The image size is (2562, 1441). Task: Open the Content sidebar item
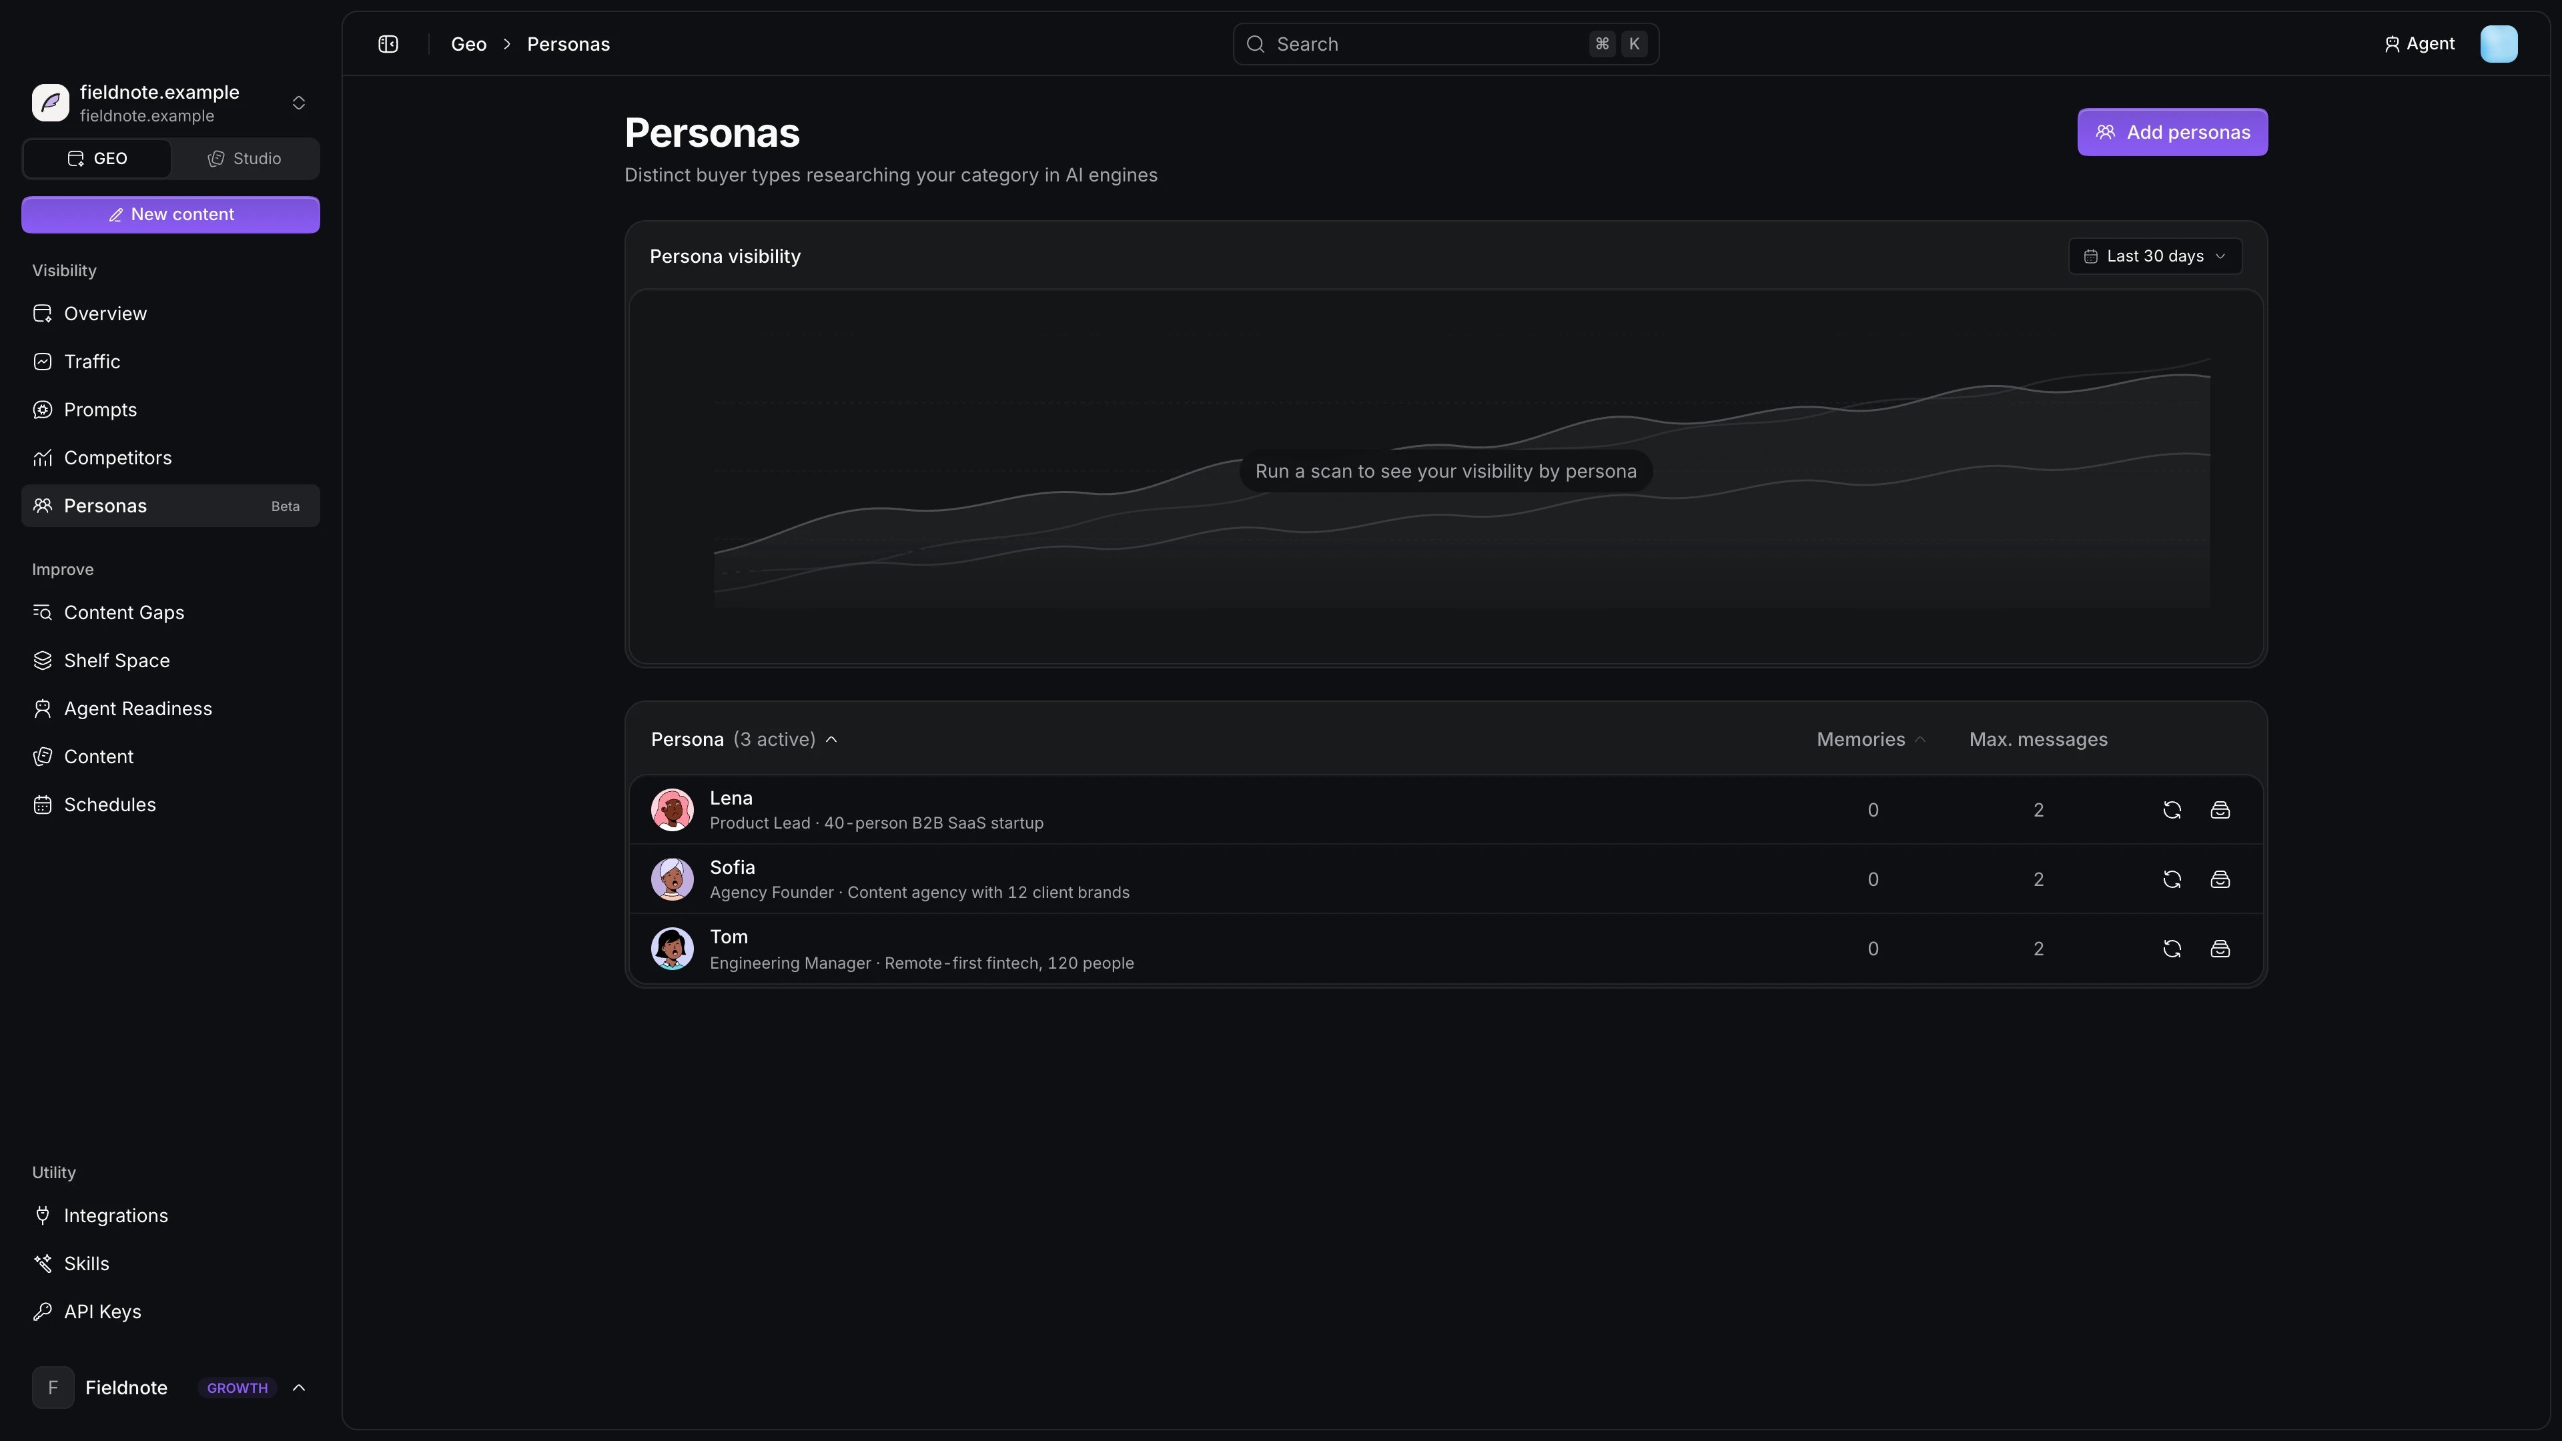(170, 757)
